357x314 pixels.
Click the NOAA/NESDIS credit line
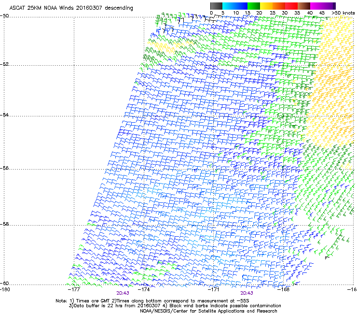pyautogui.click(x=208, y=311)
